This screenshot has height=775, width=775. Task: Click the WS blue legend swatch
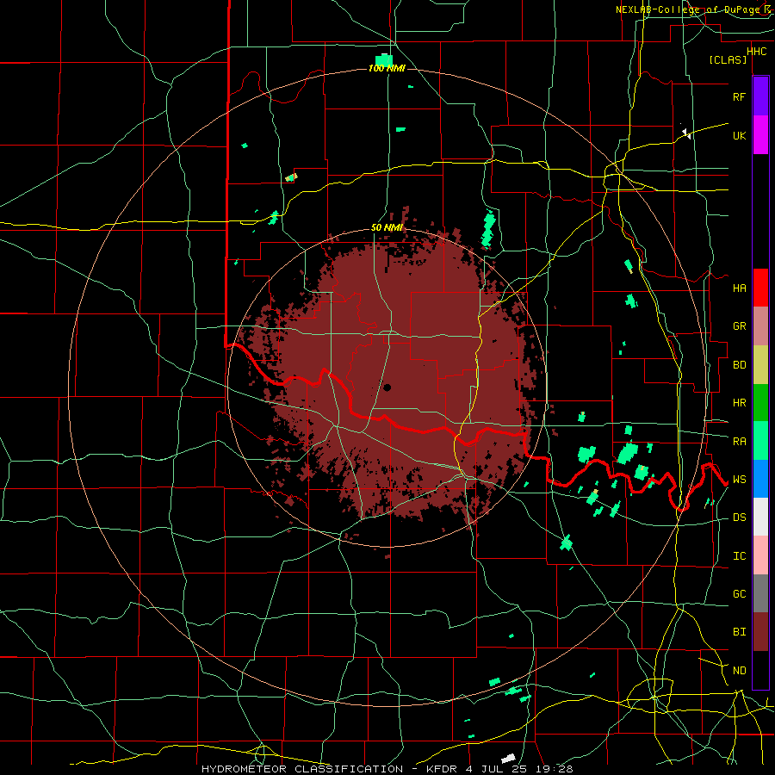760,479
